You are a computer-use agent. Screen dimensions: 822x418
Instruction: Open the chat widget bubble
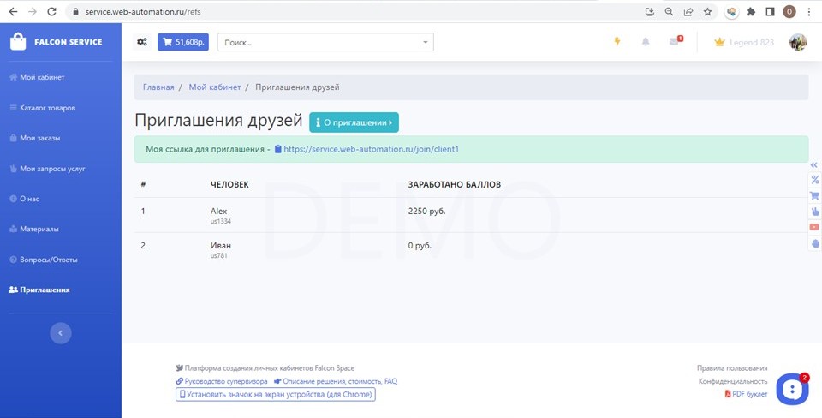[x=792, y=389]
